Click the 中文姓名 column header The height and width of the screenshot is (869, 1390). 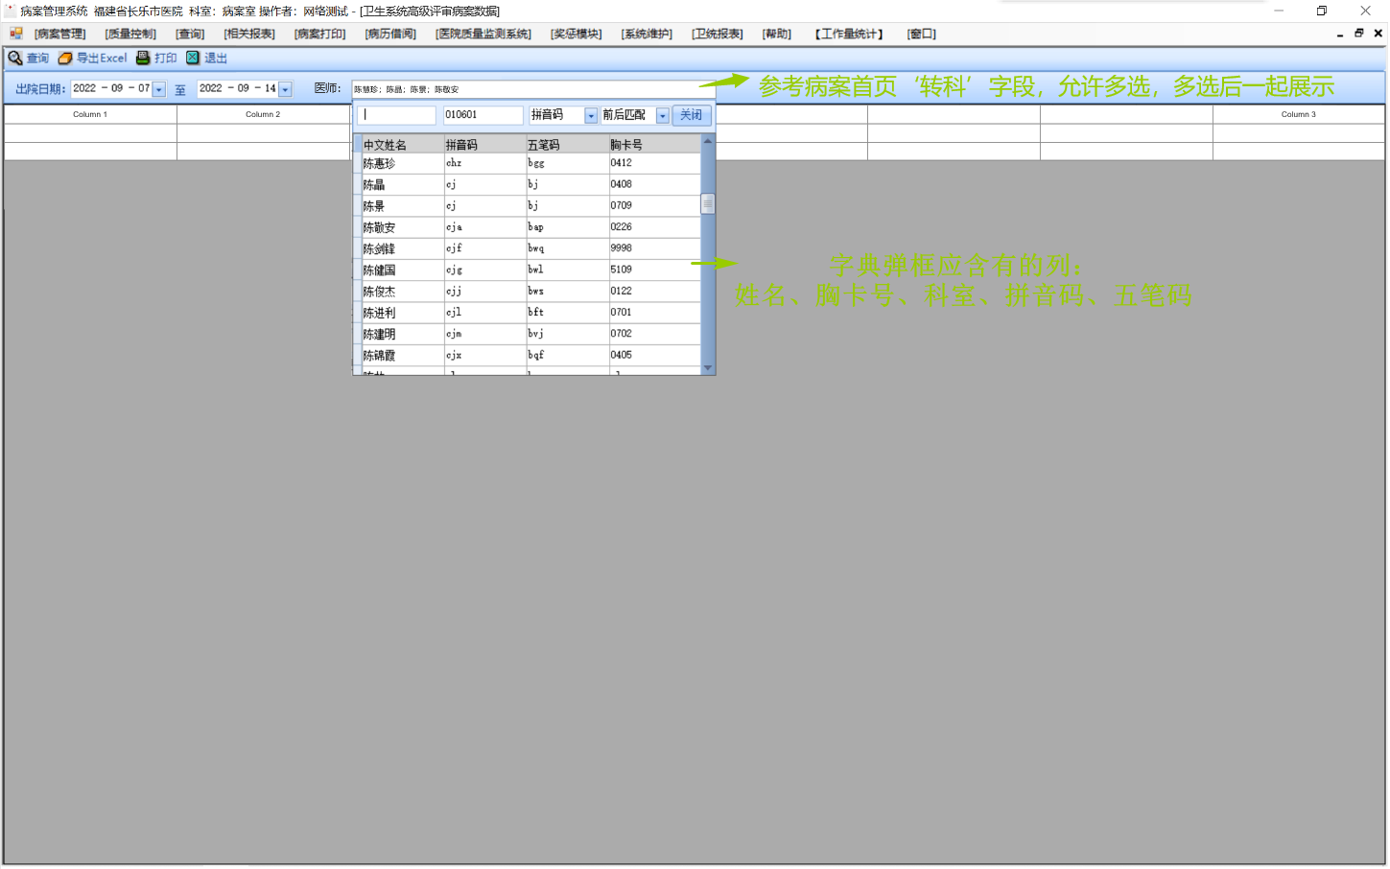pos(403,145)
